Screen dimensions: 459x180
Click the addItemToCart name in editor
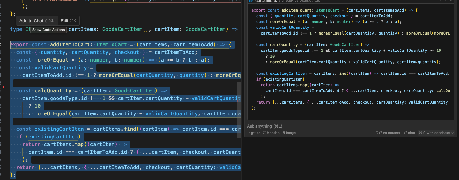pyautogui.click(x=70, y=44)
